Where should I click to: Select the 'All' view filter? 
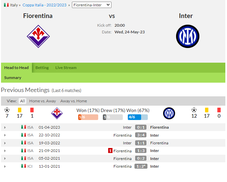click(22, 101)
